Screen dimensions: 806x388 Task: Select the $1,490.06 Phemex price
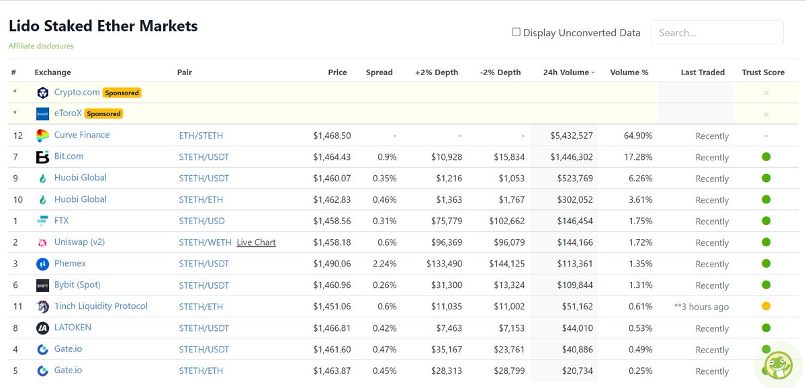332,264
